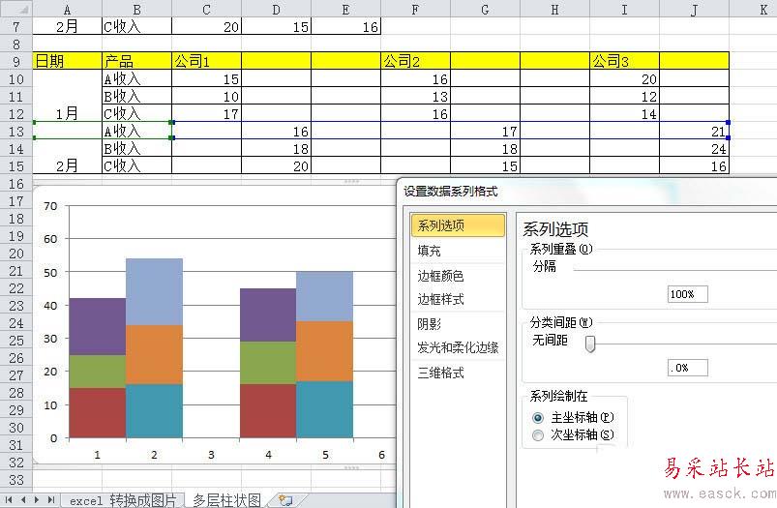The image size is (777, 508).
Task: Select the 次坐标轴 radio button
Action: pos(538,435)
